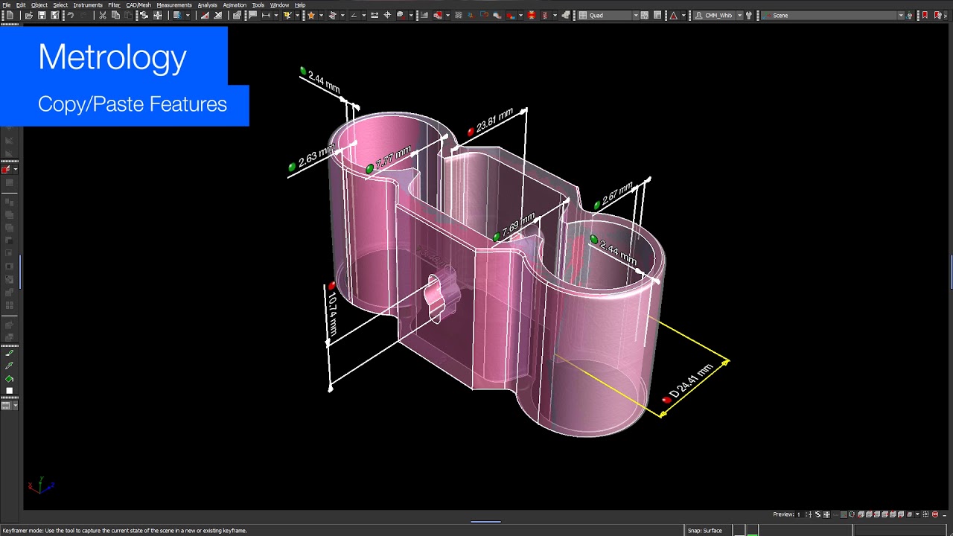Image resolution: width=953 pixels, height=536 pixels.
Task: Select the 2.67 mm dimension label
Action: tap(617, 194)
